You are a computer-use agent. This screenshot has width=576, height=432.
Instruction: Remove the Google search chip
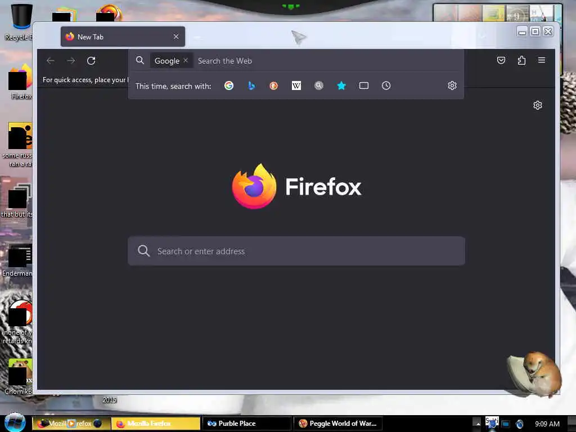tap(186, 60)
